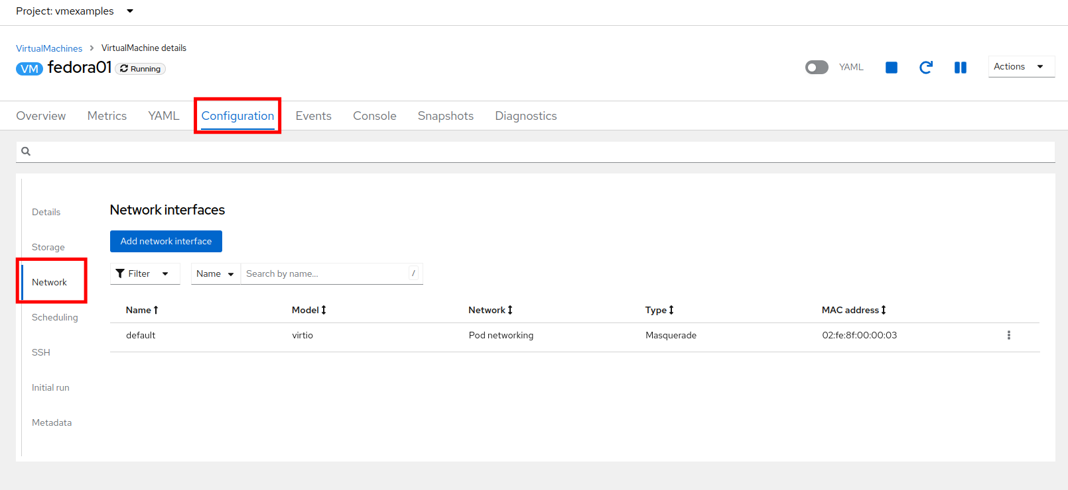The height and width of the screenshot is (490, 1068).
Task: Open the Actions dropdown
Action: click(x=1022, y=67)
